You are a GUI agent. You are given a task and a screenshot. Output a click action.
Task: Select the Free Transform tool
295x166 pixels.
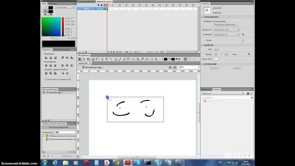88,59
